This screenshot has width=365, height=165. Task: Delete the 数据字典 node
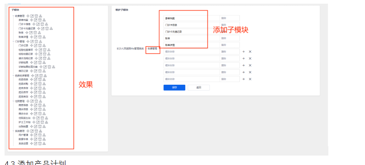click(40, 139)
